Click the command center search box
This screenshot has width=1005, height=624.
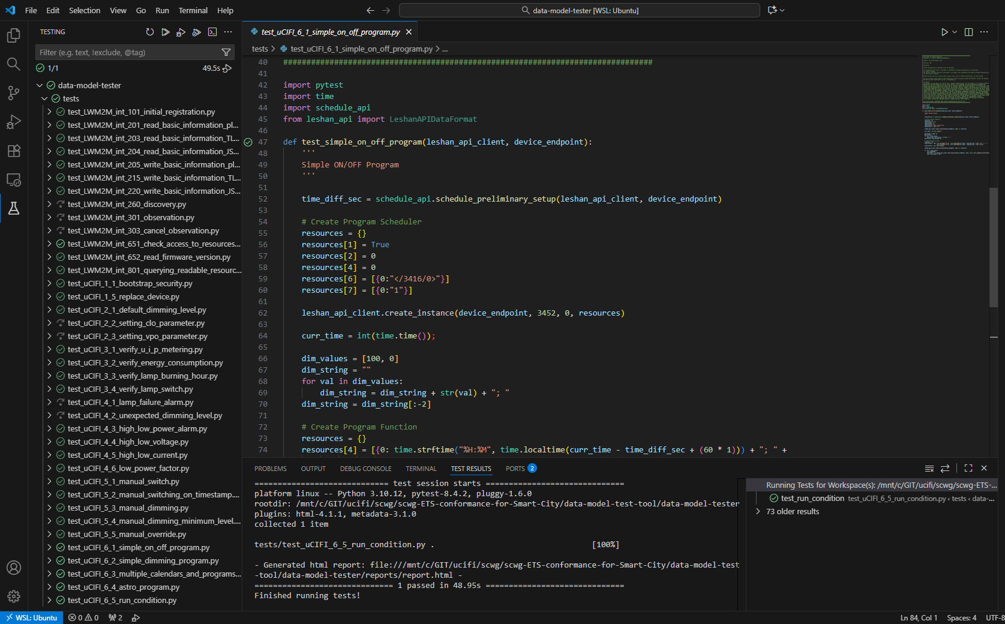[x=580, y=10]
